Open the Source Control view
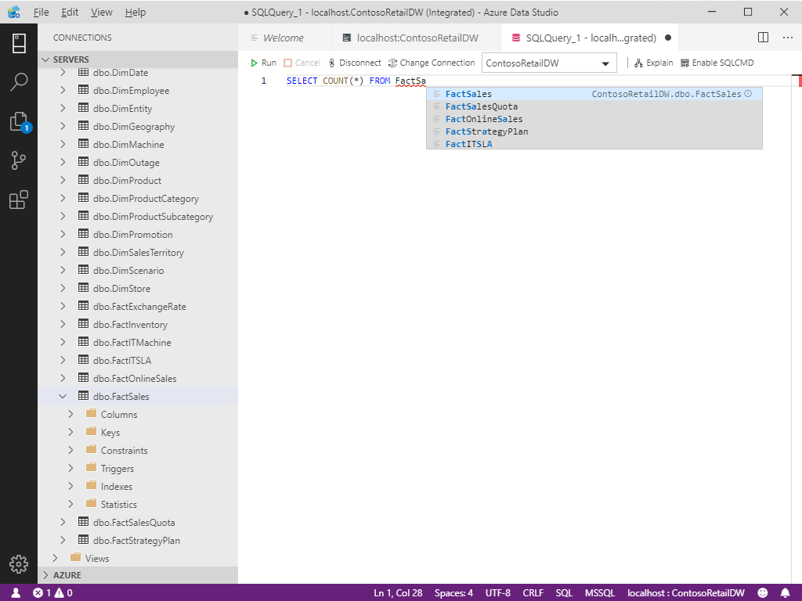 (x=19, y=160)
